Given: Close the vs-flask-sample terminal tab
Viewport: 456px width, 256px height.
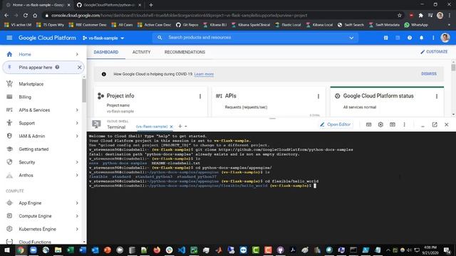Looking at the screenshot, I should (171, 127).
